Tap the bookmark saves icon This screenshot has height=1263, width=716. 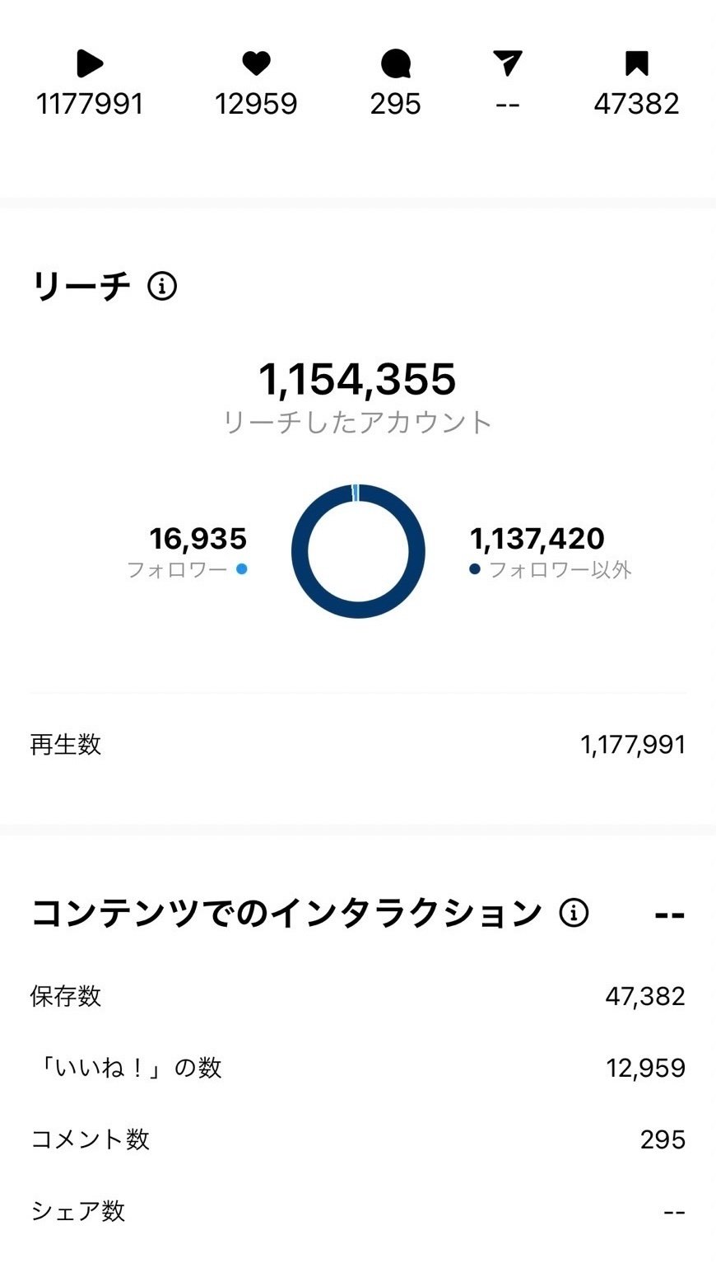tap(636, 63)
